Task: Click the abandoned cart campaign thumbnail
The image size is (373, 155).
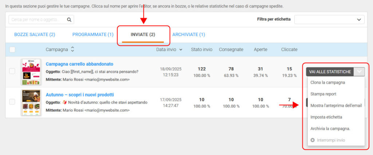Action: [31, 72]
